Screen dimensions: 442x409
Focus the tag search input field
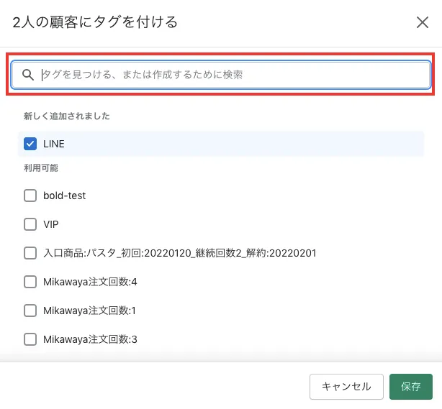pyautogui.click(x=230, y=74)
